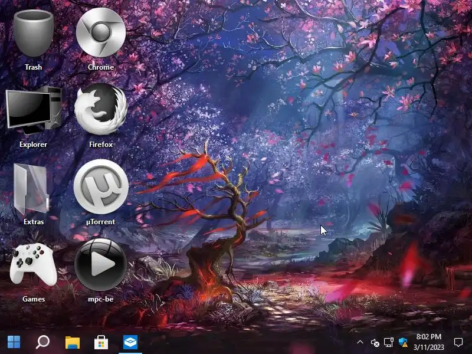
Task: Open File Explorer from the taskbar
Action: [73, 342]
